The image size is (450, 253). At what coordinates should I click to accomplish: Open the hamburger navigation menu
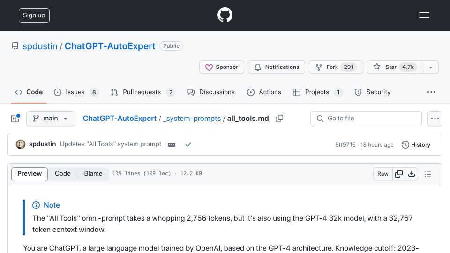point(424,15)
